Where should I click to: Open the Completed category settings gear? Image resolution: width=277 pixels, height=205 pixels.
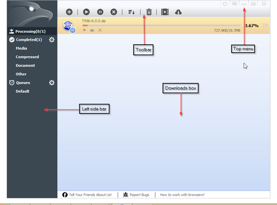[x=52, y=39]
